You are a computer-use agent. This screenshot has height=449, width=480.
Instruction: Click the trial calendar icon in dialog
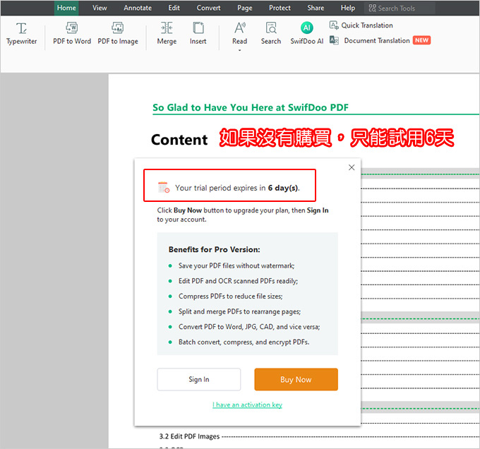164,187
